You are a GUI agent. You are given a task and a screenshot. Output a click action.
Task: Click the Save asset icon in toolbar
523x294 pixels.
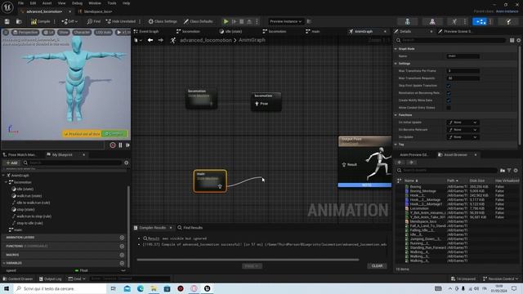[7, 21]
